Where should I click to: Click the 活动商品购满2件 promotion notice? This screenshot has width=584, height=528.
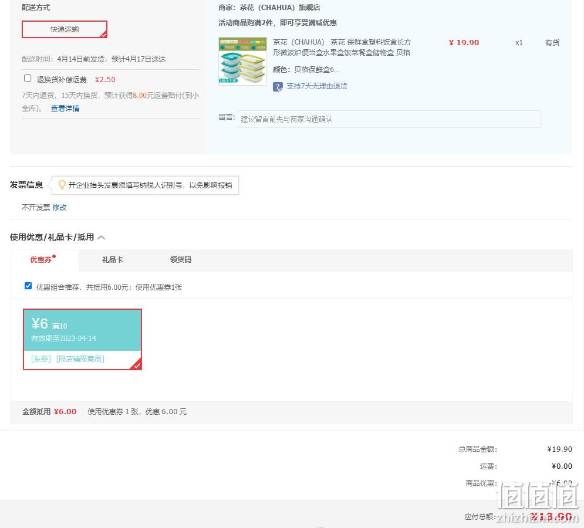[278, 23]
